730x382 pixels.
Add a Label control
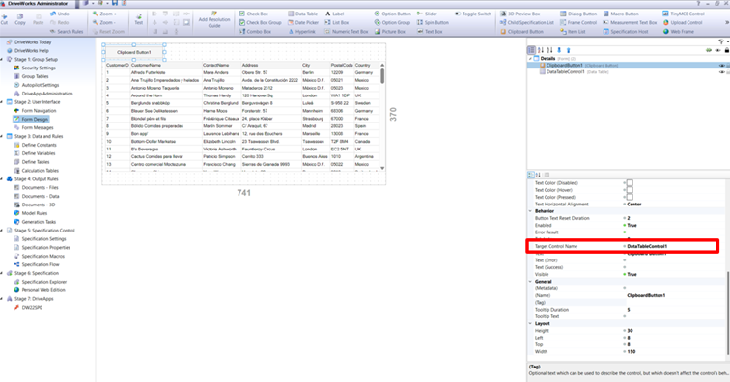point(334,14)
